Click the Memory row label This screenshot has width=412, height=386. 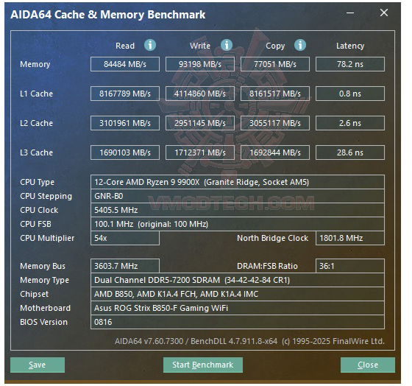tap(35, 64)
